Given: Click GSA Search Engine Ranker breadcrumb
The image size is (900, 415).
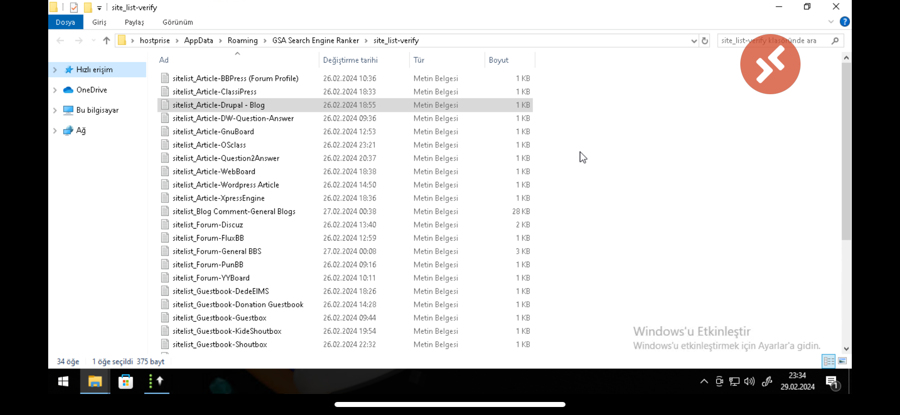Looking at the screenshot, I should point(315,41).
